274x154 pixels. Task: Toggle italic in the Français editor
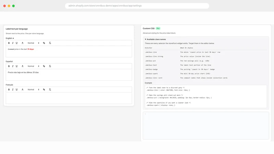point(13,90)
